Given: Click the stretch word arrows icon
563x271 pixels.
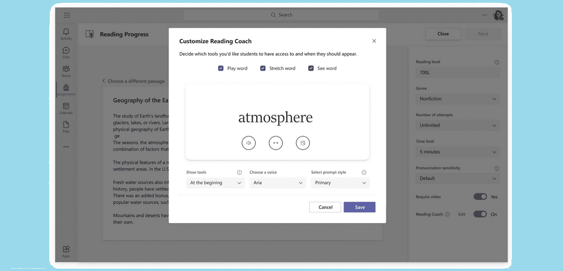Looking at the screenshot, I should click(276, 143).
